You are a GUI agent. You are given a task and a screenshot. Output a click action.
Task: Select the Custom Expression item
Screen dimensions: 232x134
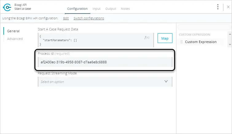click(x=201, y=42)
